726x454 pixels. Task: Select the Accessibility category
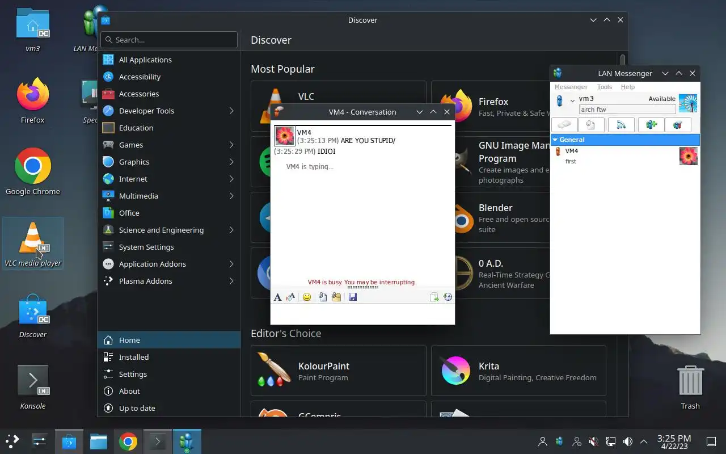pos(169,77)
